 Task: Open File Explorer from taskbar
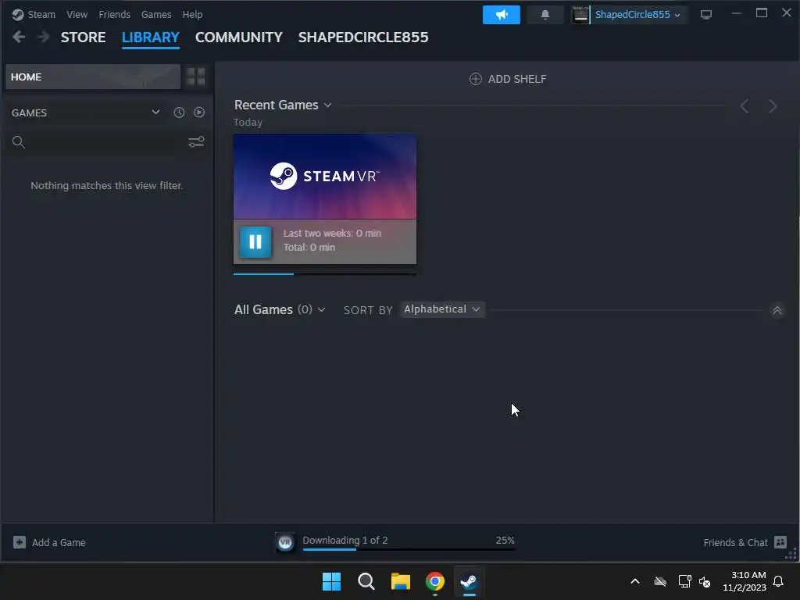(x=401, y=581)
